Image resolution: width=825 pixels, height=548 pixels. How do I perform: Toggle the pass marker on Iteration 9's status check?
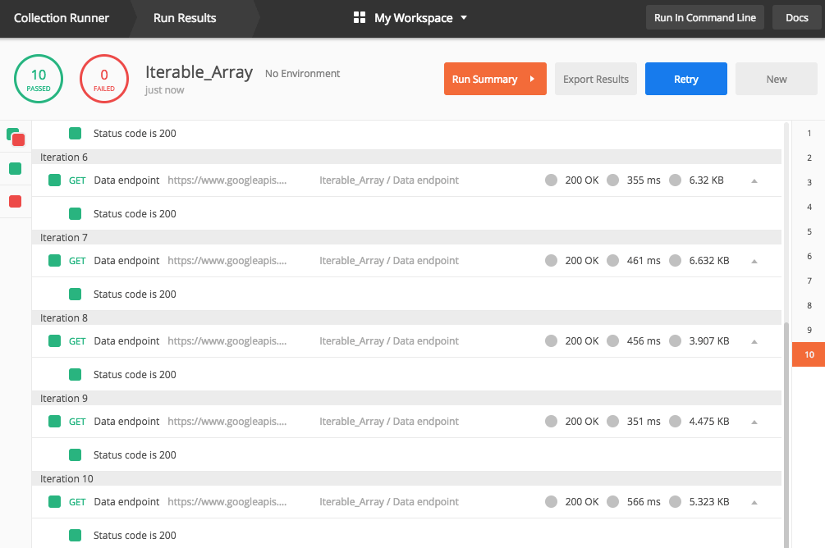point(75,454)
